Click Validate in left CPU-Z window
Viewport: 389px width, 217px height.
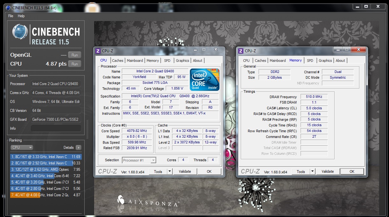(x=185, y=171)
